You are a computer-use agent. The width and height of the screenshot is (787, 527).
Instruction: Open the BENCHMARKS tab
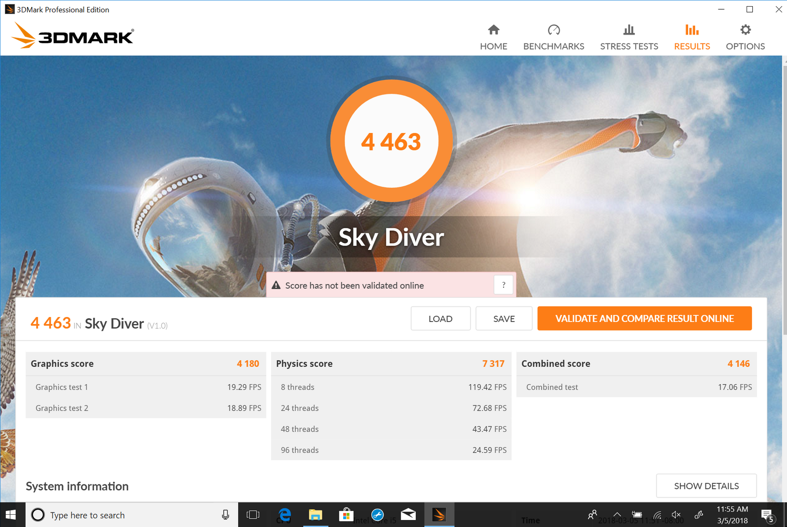(x=554, y=38)
